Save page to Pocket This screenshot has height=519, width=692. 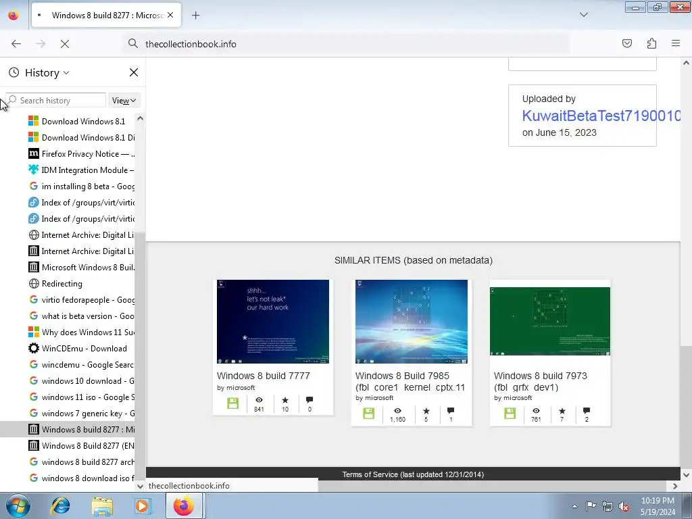(x=626, y=43)
